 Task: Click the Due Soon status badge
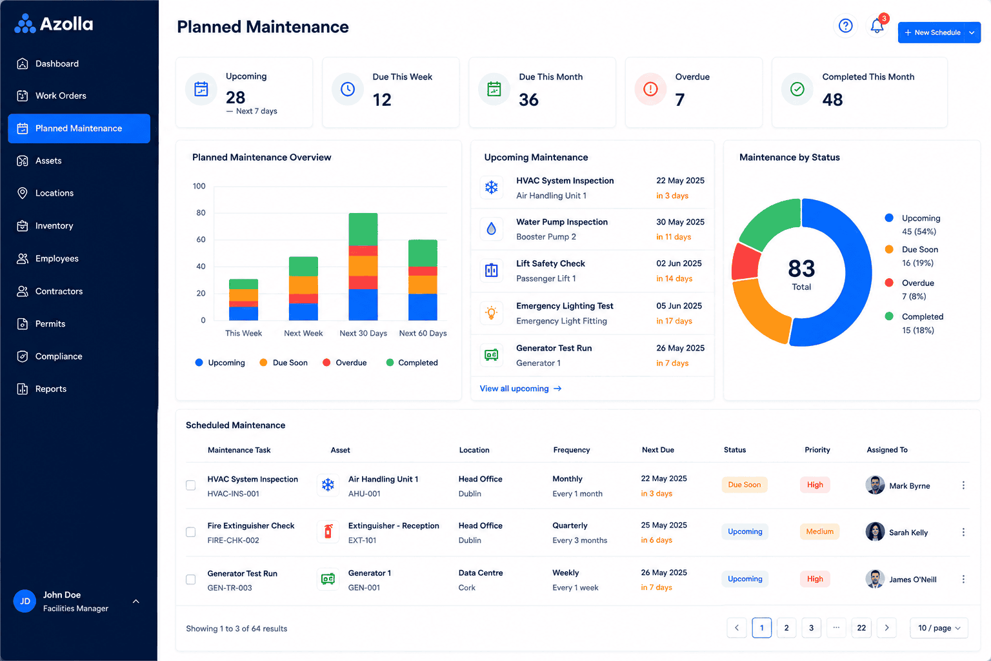coord(745,485)
